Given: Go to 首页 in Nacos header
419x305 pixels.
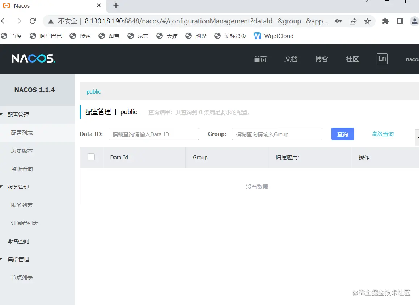Looking at the screenshot, I should (260, 59).
